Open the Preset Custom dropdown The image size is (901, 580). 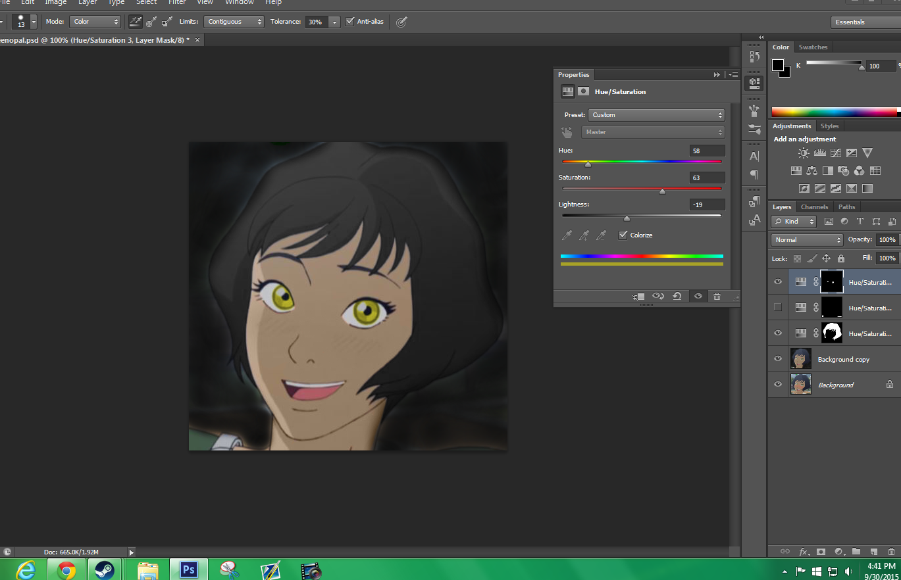click(x=656, y=115)
